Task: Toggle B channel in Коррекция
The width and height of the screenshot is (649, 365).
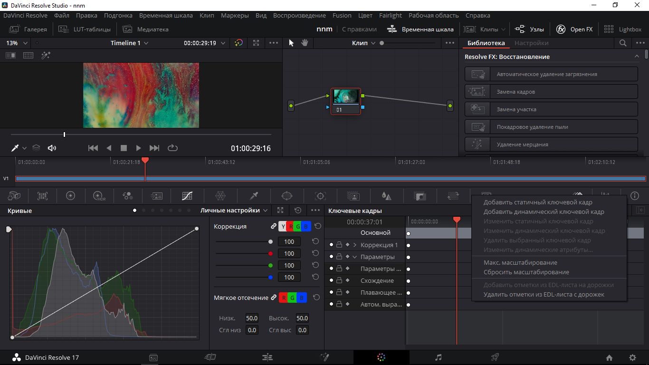Action: [306, 227]
